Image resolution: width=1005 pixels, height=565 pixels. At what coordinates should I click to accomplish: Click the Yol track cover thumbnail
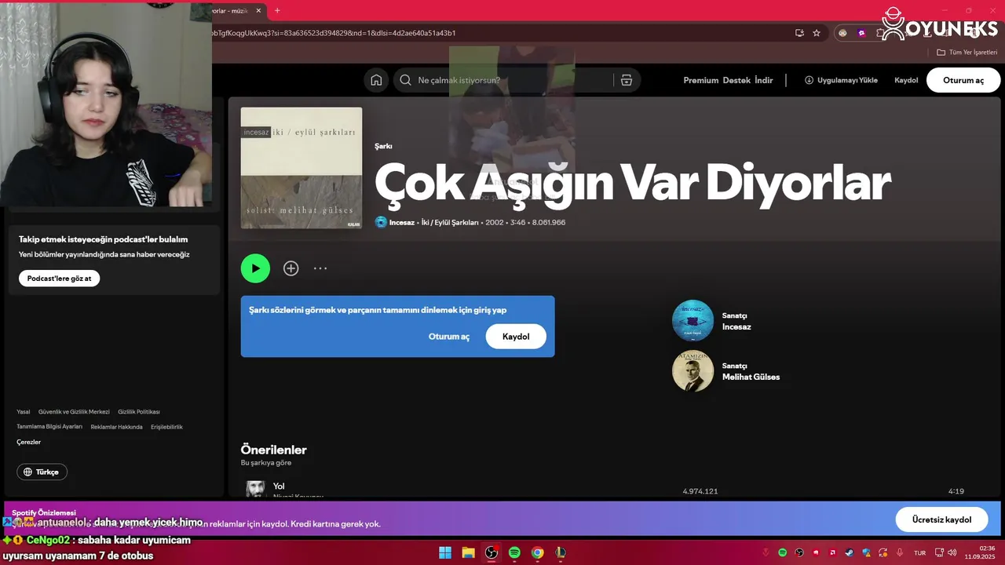[255, 490]
